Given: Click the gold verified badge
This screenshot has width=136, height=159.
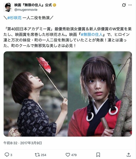Looking at the screenshot, I should (x=54, y=5).
